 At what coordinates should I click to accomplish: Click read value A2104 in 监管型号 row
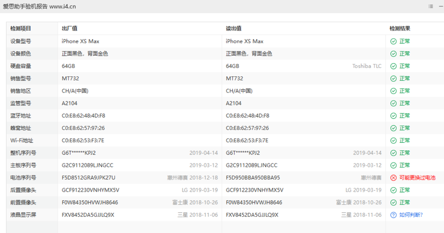pyautogui.click(x=234, y=103)
